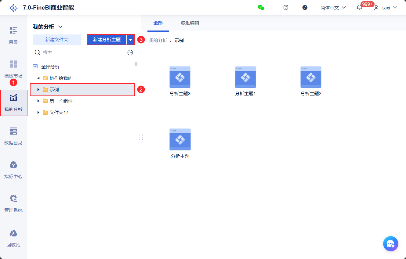Select 我的分析 in the sidebar
The height and width of the screenshot is (259, 406).
pos(13,103)
